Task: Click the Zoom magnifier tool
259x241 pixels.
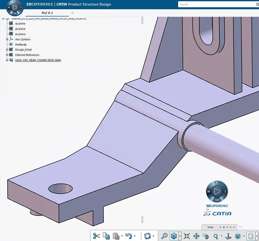Action: click(215, 236)
